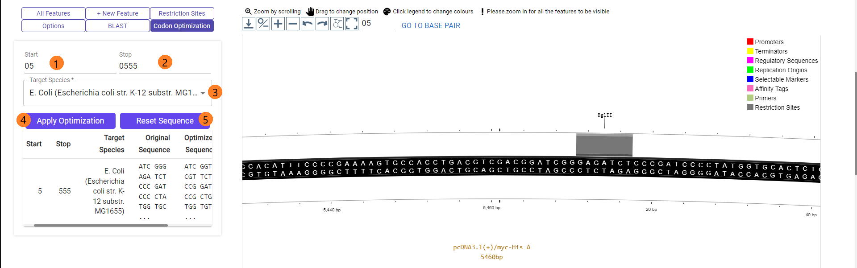Click the circular/linear view toggle icon
The height and width of the screenshot is (268, 857).
click(337, 24)
